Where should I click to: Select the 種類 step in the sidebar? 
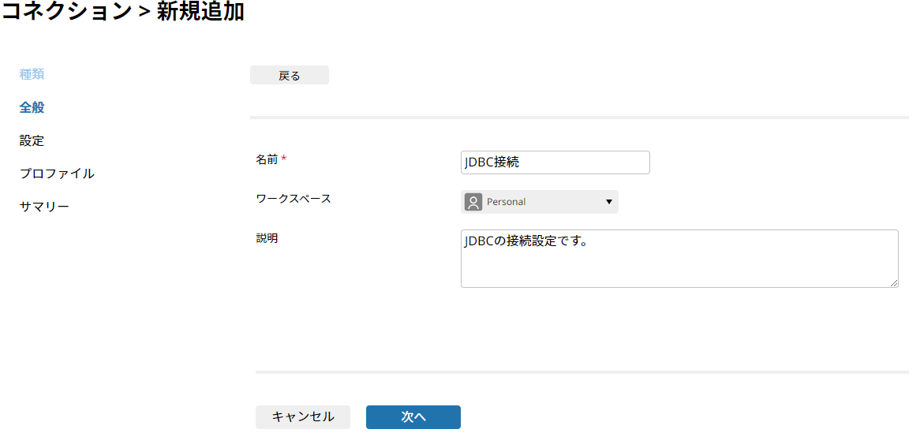pyautogui.click(x=32, y=74)
